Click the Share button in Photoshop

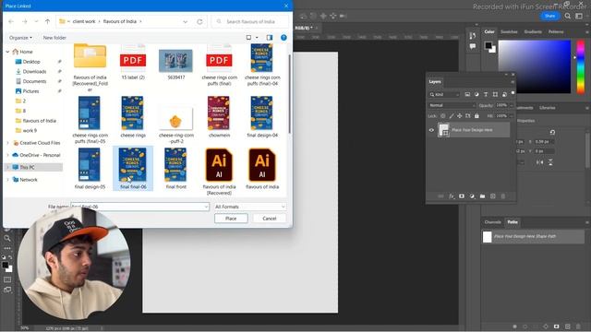pyautogui.click(x=550, y=16)
